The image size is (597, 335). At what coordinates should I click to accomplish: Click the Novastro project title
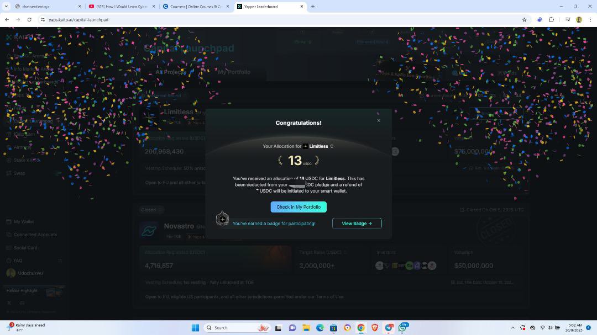point(179,226)
